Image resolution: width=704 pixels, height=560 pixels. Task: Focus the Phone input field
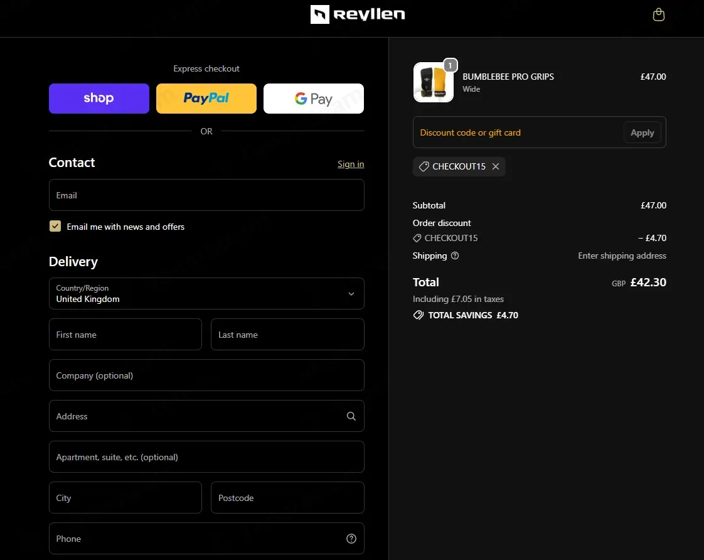pos(206,539)
